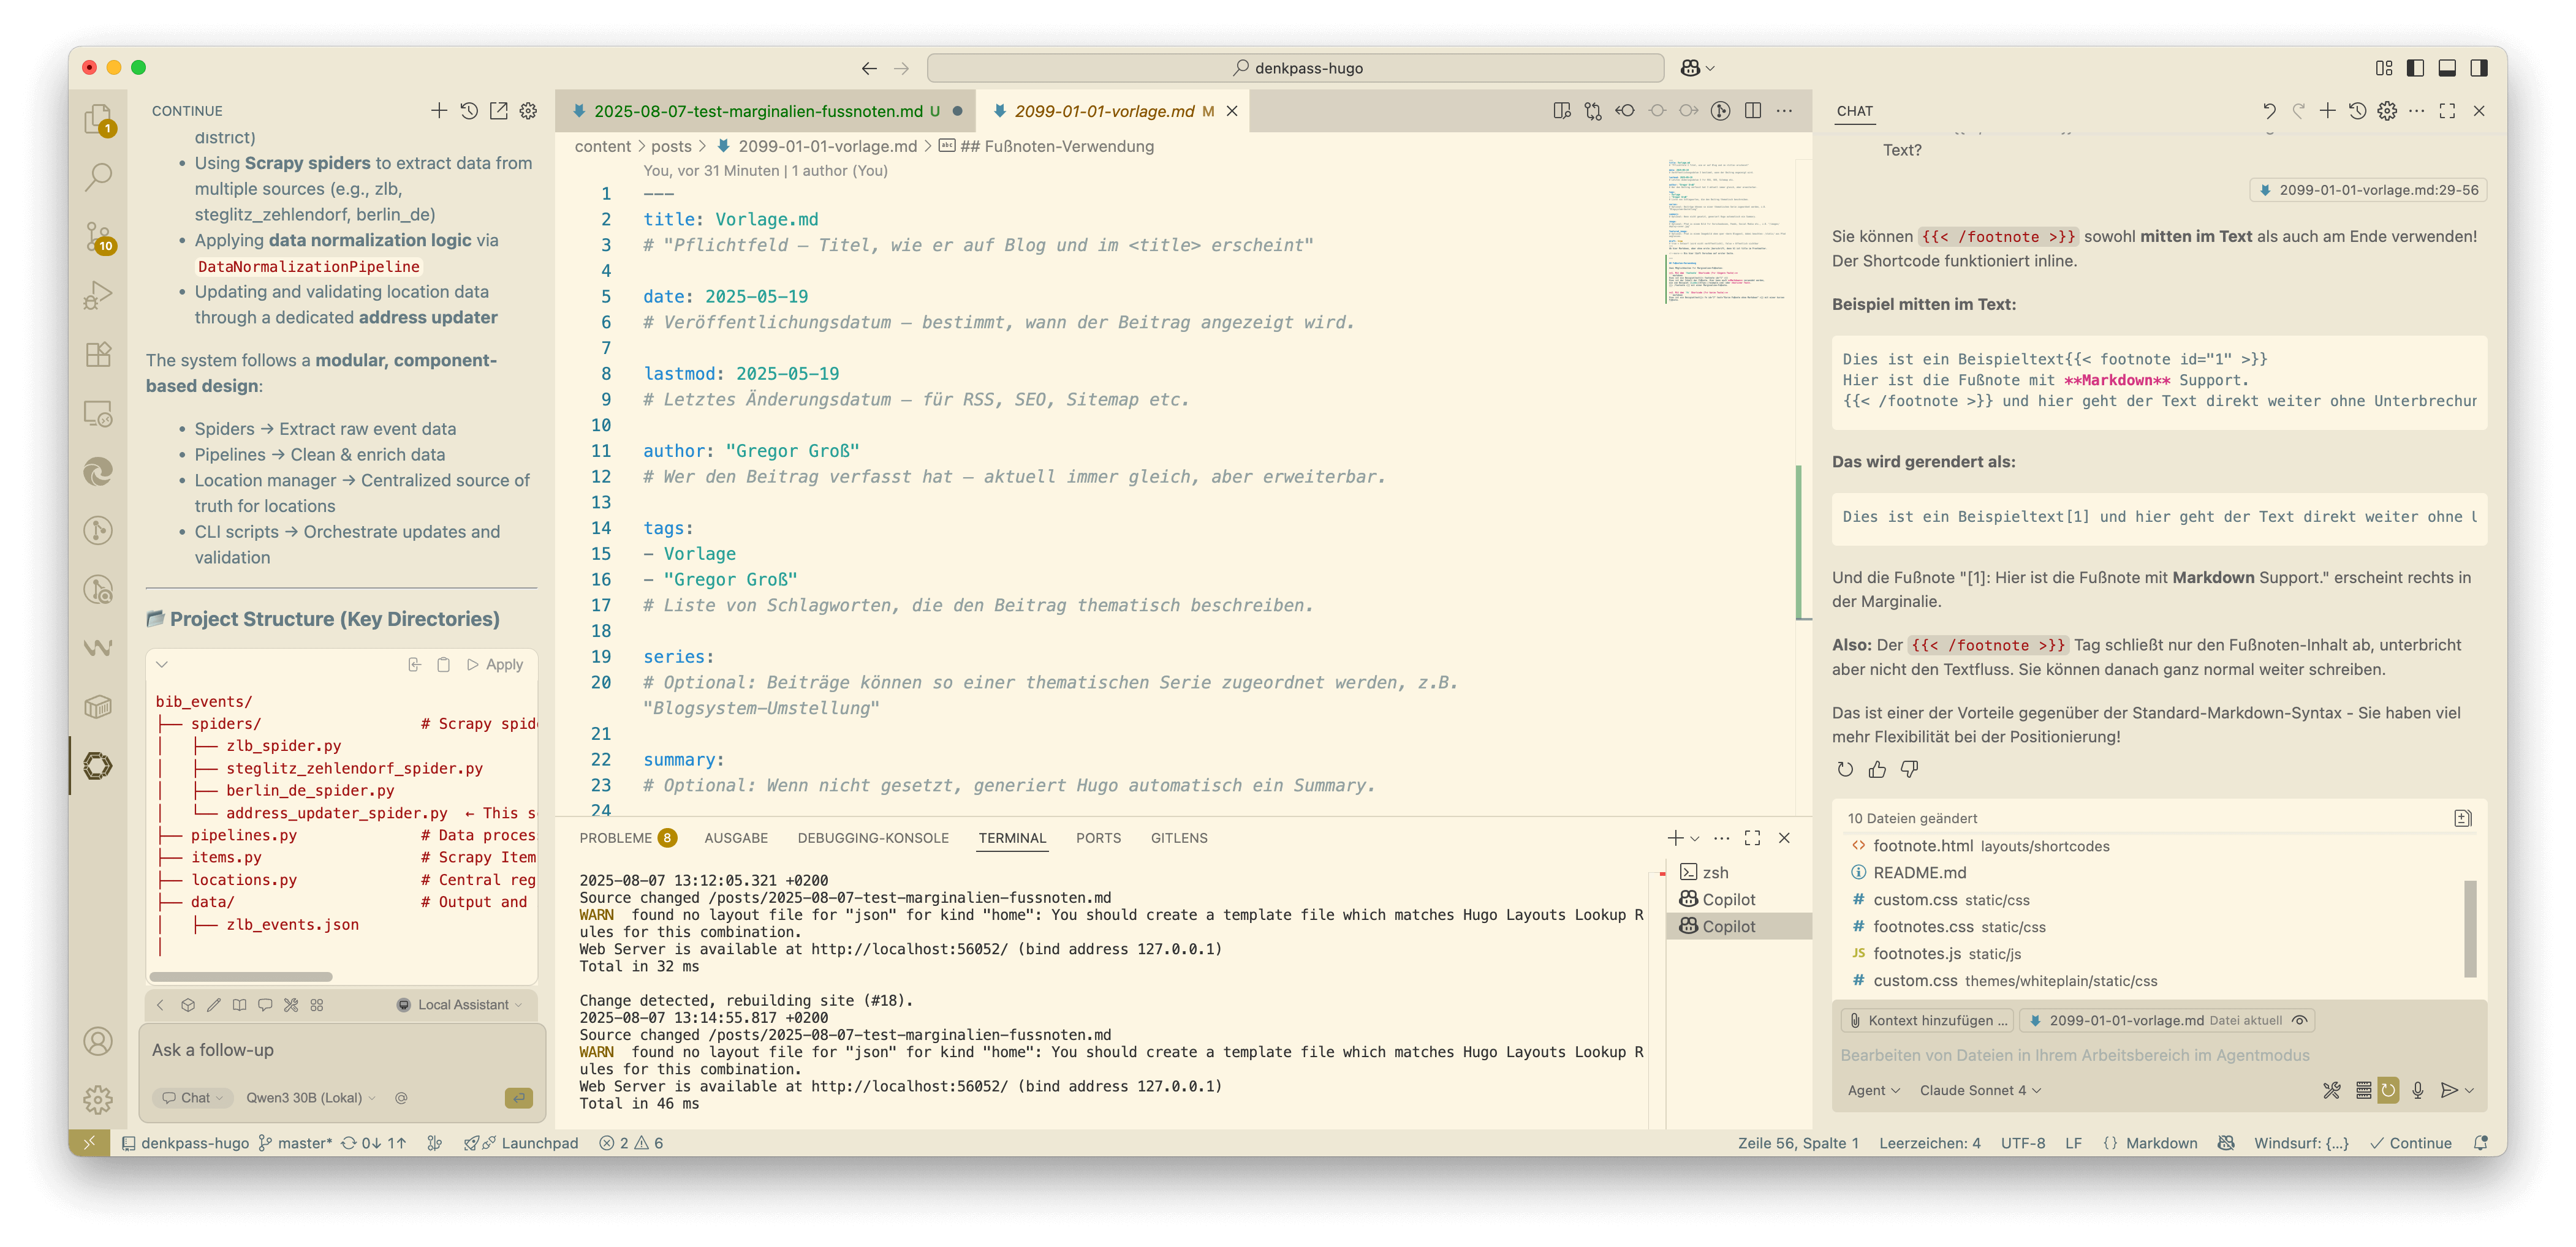The width and height of the screenshot is (2576, 1247).
Task: Split the editor to the right
Action: click(x=1753, y=110)
